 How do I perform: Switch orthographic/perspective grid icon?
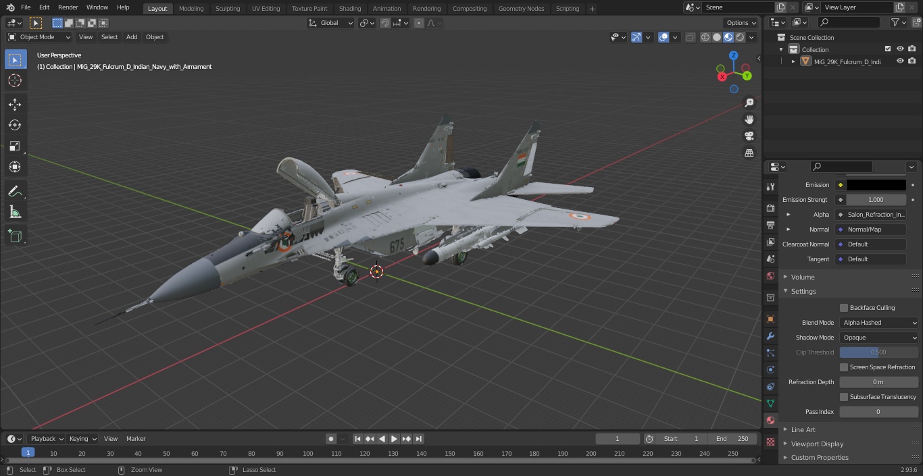pos(749,153)
